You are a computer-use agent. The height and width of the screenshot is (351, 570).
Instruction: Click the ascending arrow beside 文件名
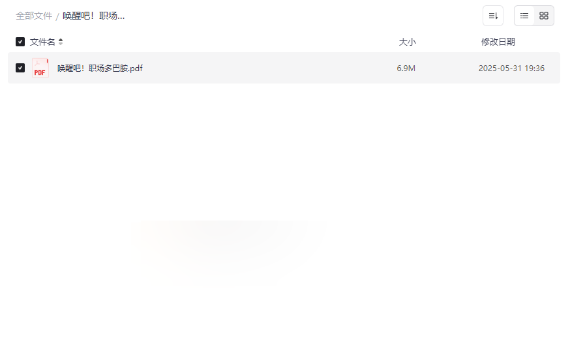tap(61, 40)
